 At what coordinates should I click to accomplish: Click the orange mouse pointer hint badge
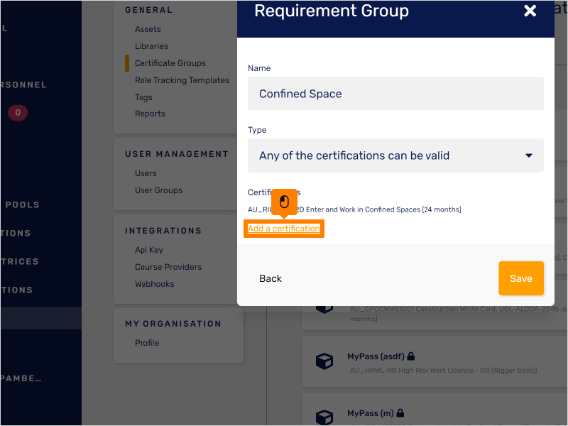click(x=283, y=202)
